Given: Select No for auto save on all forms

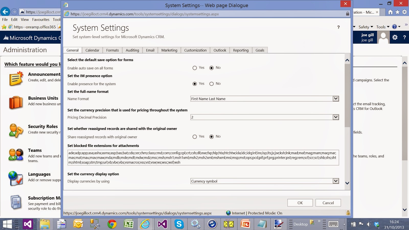Looking at the screenshot, I should click(211, 67).
